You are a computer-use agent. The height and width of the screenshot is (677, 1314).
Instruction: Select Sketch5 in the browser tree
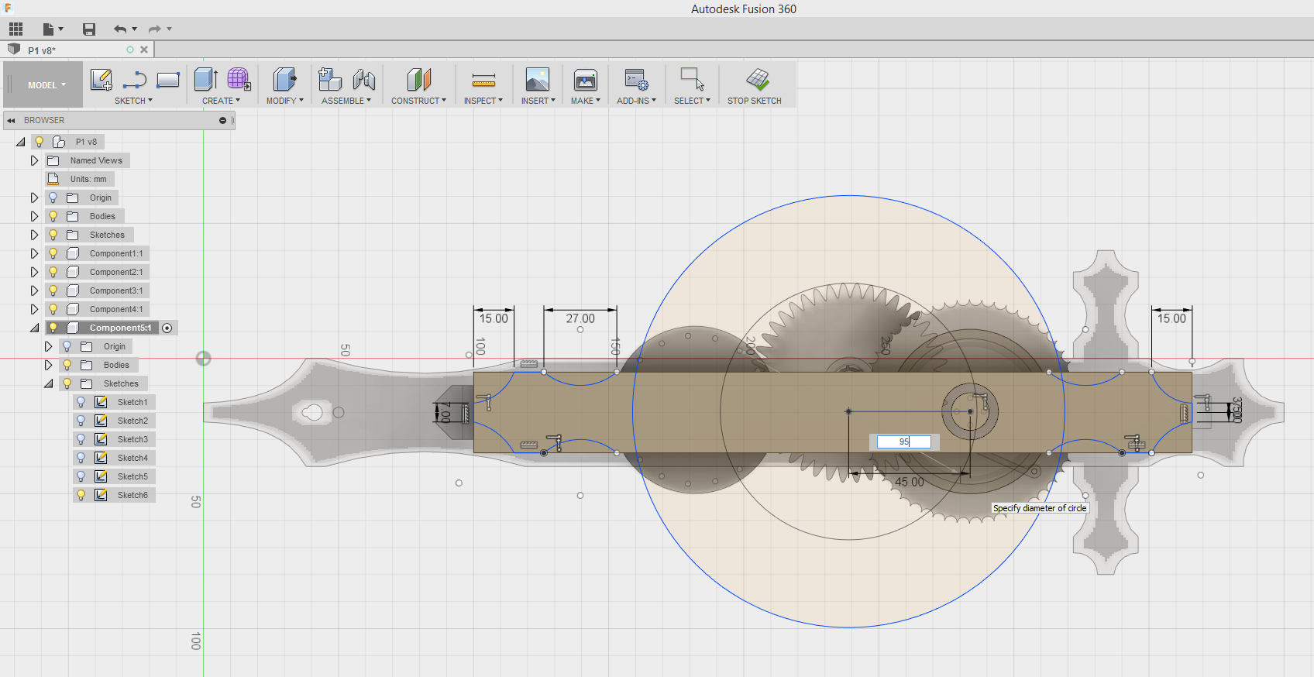[x=132, y=476]
